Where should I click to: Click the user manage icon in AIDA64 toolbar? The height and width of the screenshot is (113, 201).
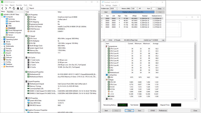point(18,8)
